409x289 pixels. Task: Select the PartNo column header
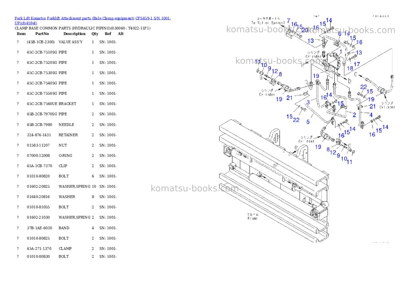[x=42, y=34]
